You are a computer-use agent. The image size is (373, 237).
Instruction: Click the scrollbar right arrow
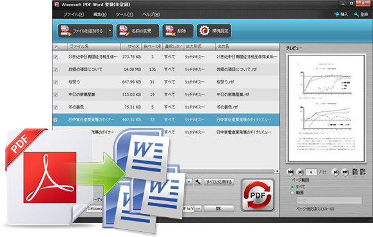tap(277, 171)
